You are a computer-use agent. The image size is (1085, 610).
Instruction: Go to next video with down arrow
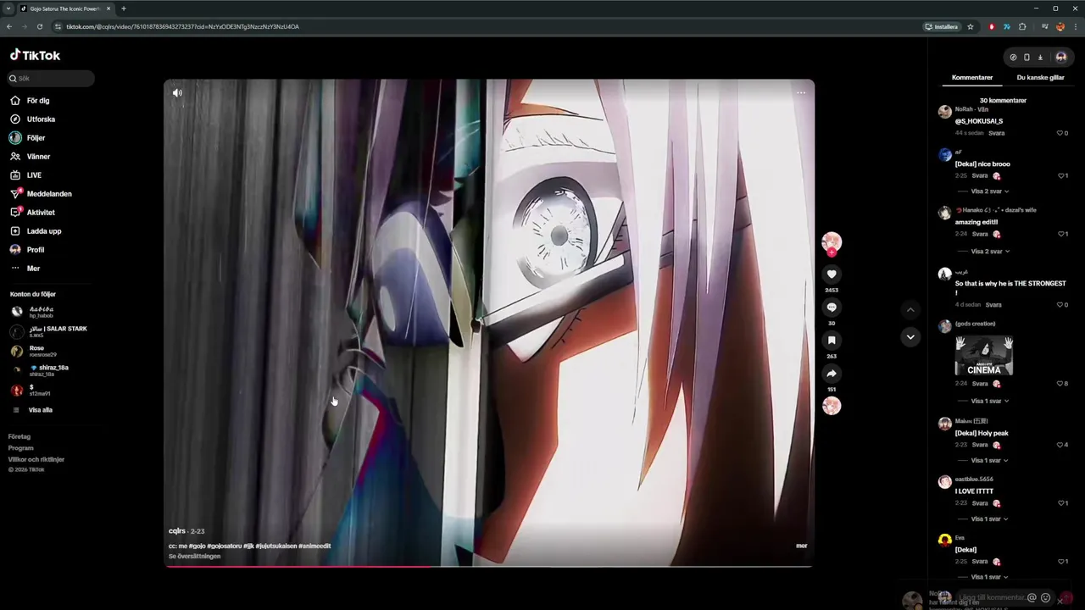(910, 337)
